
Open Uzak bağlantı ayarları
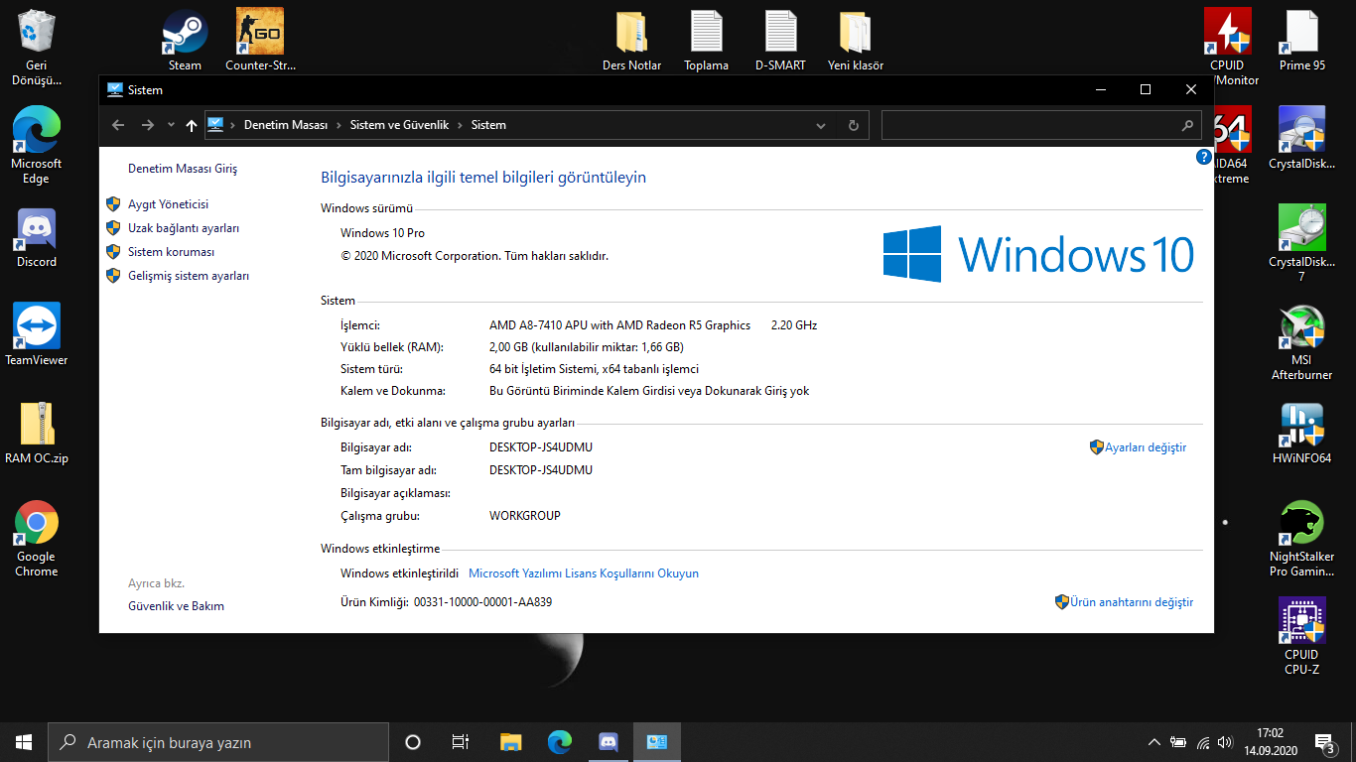click(x=184, y=228)
